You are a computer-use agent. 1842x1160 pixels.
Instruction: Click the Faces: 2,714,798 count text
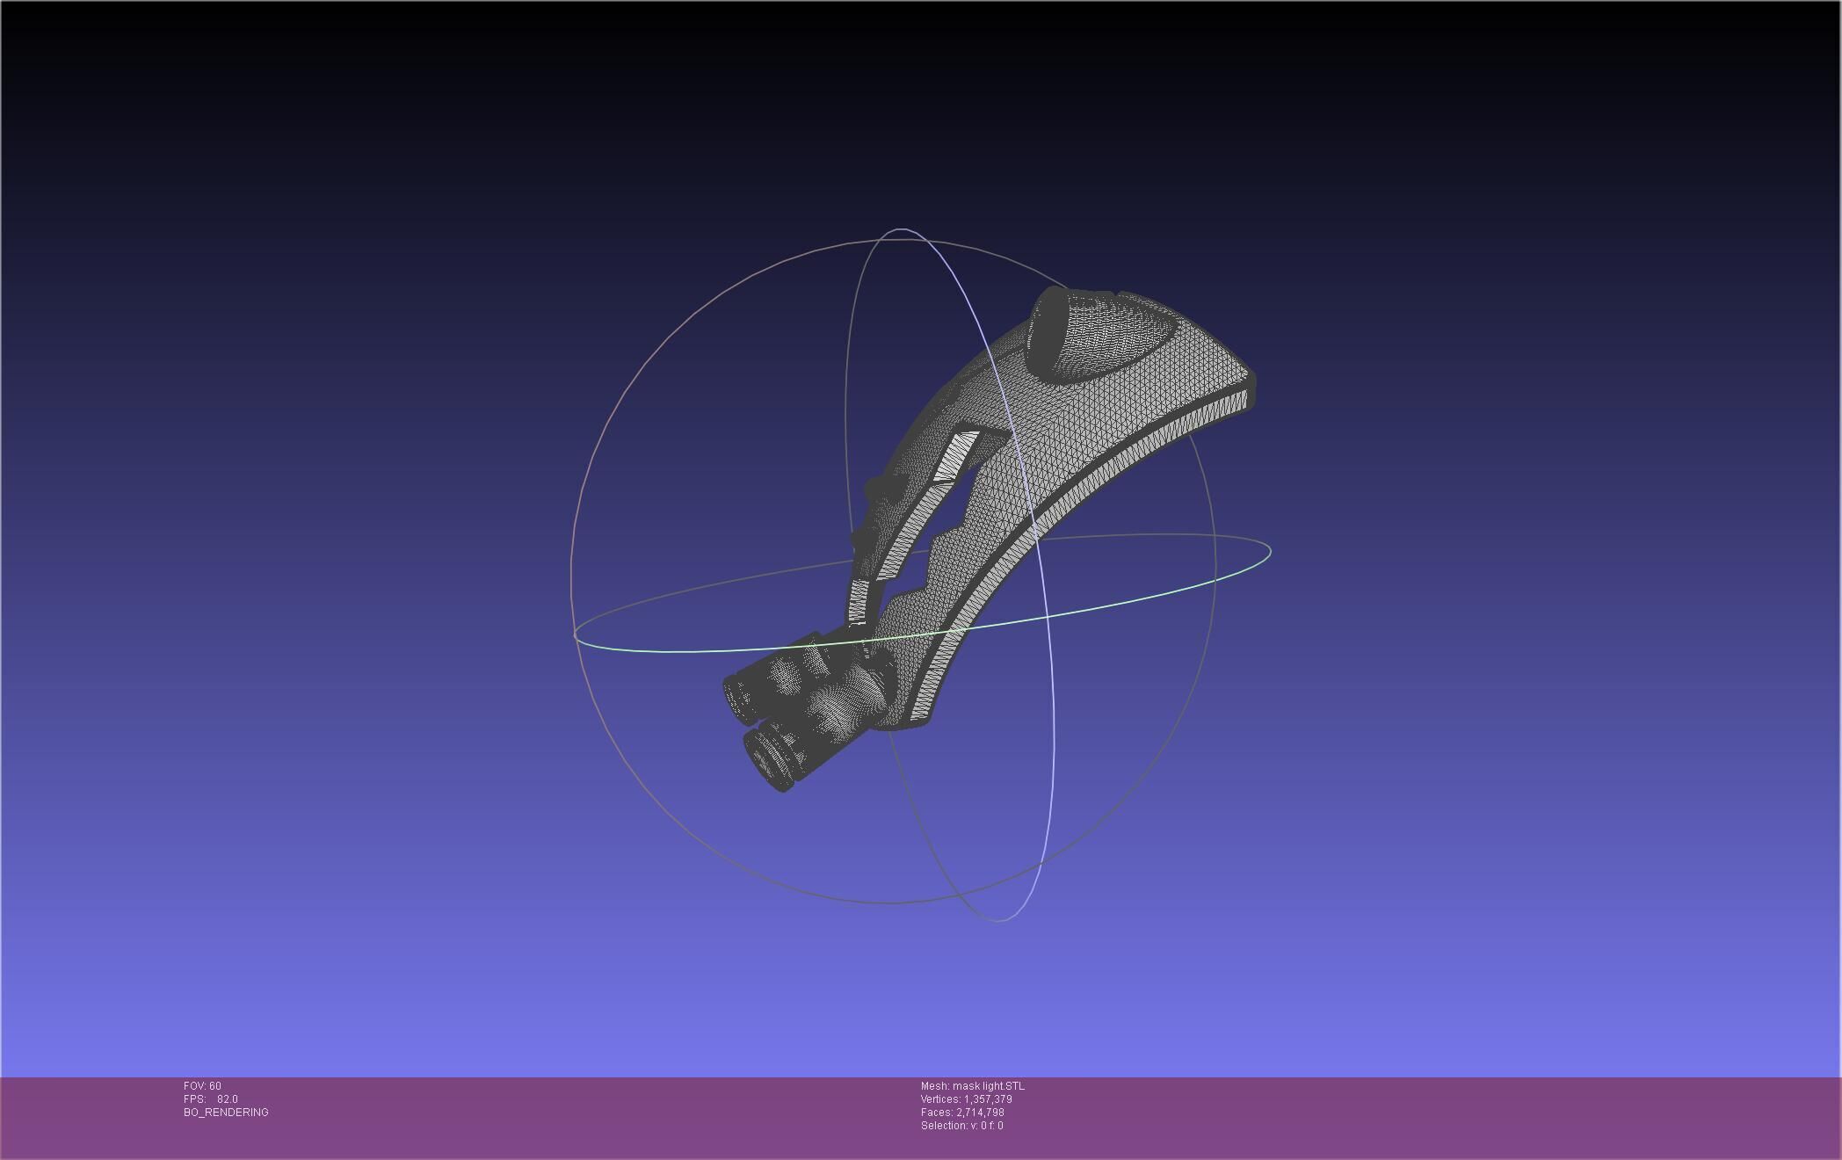click(x=962, y=1113)
